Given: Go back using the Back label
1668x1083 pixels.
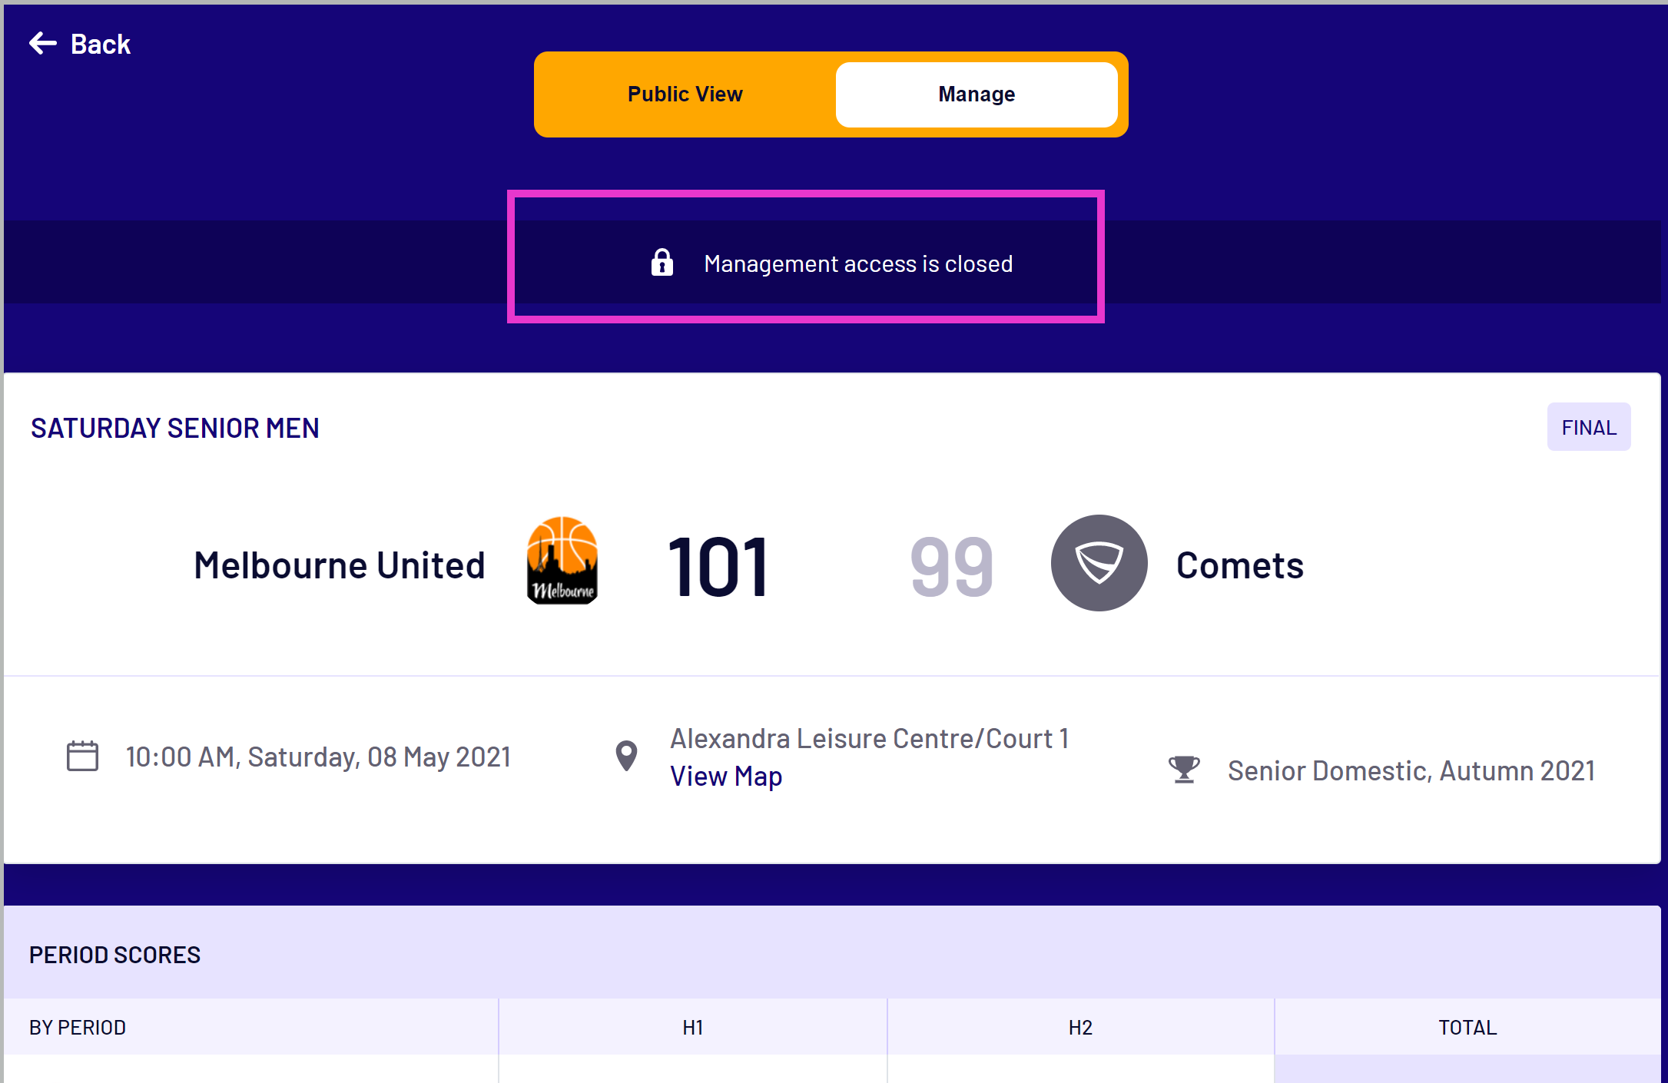Looking at the screenshot, I should point(101,45).
